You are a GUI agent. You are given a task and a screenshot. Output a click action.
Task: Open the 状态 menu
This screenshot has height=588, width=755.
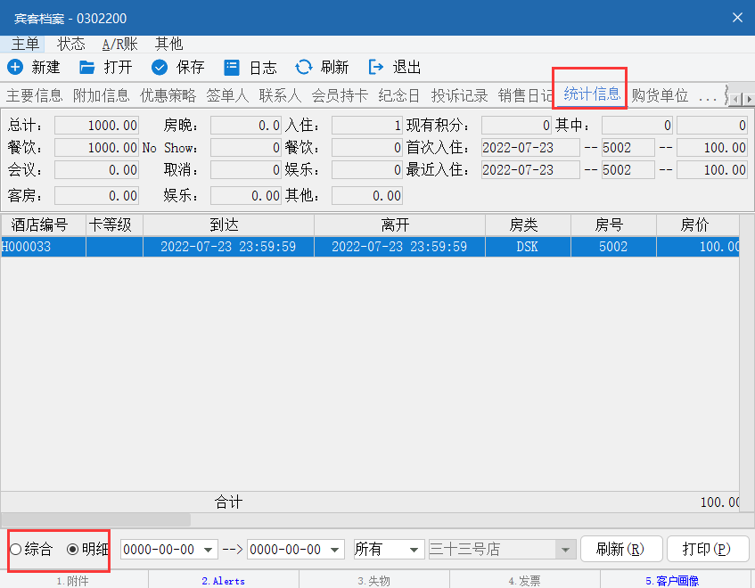pos(70,44)
